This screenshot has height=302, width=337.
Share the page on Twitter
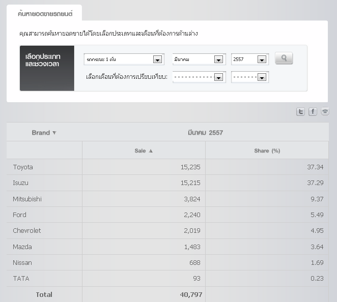(301, 112)
